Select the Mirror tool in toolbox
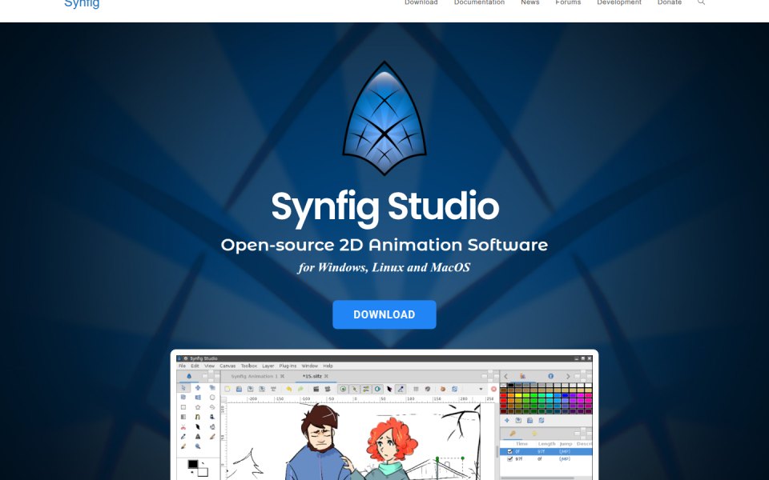This screenshot has width=769, height=480. pyautogui.click(x=198, y=398)
